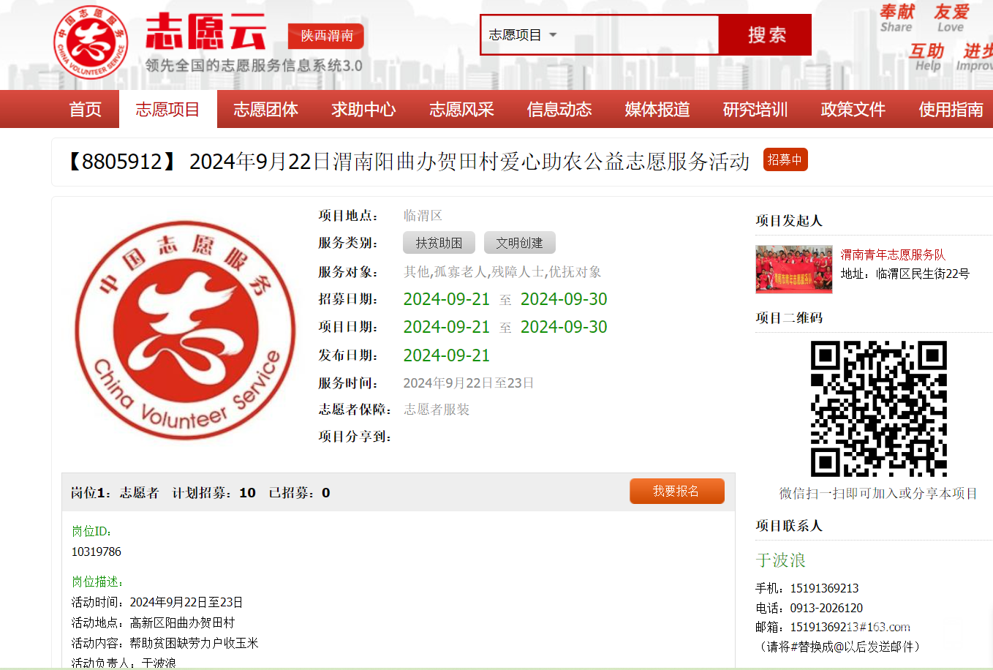Click the 友爱 Love slogan graphic
993x670 pixels.
click(x=951, y=18)
